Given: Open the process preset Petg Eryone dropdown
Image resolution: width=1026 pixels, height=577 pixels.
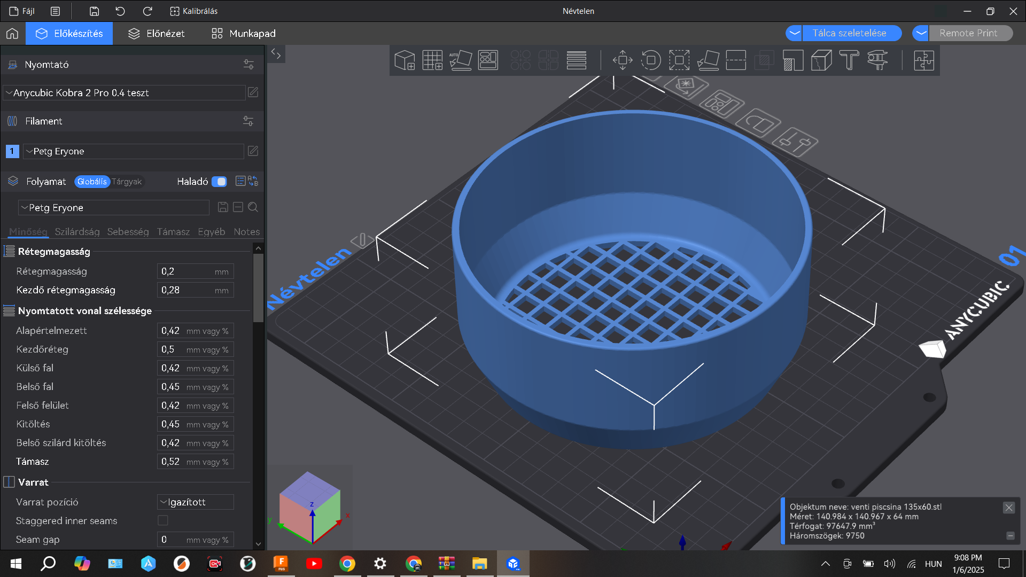Looking at the screenshot, I should 114,207.
